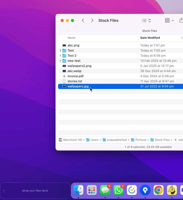Open WhatsApp from the Dock
183x200 pixels.
[x=118, y=190]
